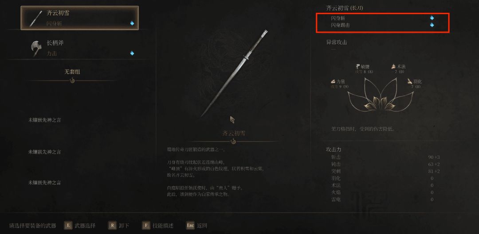Click the blue gem next to 闪身踢击

432,25
